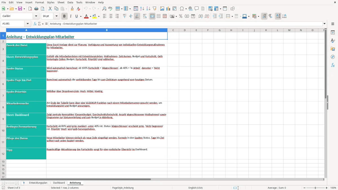Screen dimensions: 338x190
Task: Toggle Italic formatting
Action: [71, 16]
